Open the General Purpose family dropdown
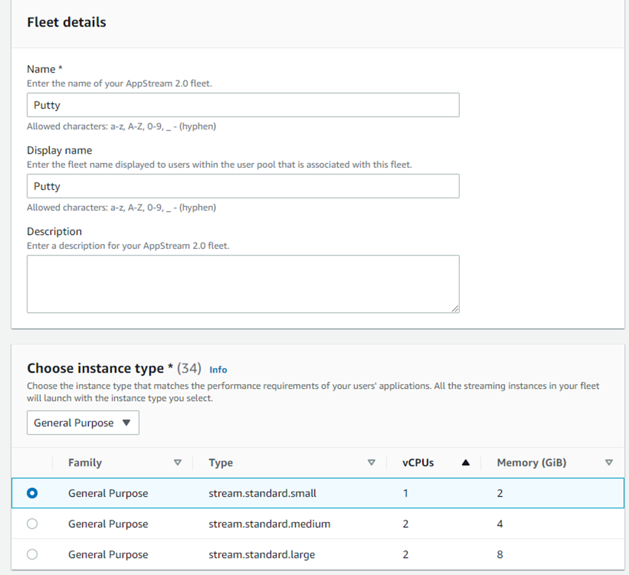 click(x=83, y=423)
